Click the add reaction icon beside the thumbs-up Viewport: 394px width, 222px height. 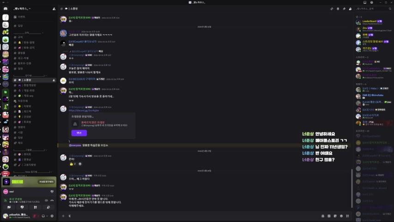click(80, 164)
